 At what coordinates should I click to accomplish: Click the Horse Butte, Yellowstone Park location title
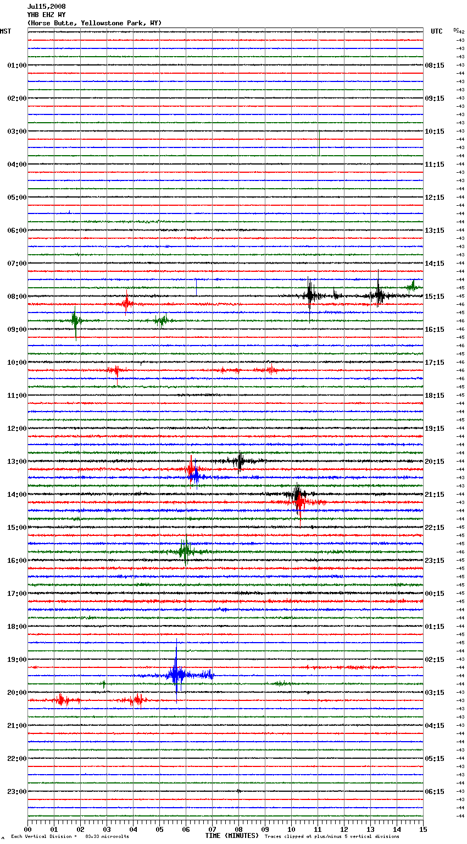pos(94,23)
